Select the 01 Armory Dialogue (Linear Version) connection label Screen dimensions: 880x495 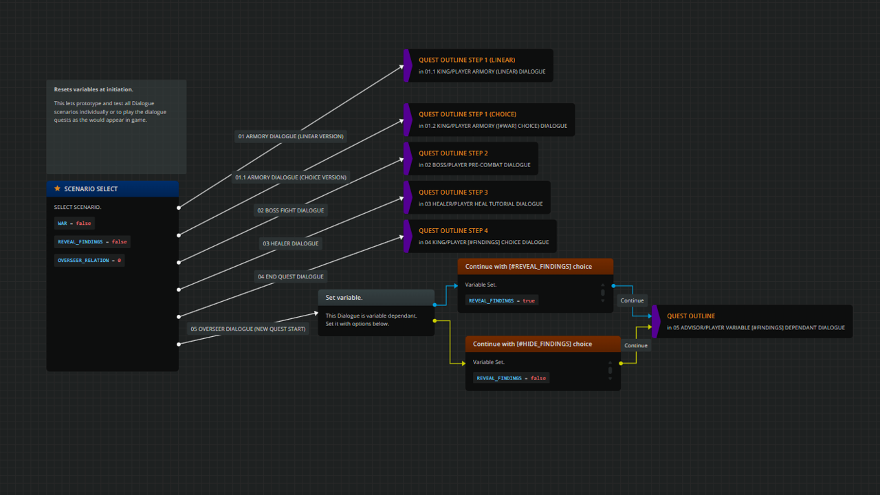click(x=291, y=136)
